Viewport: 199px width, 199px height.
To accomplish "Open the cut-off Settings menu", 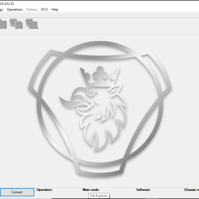I will [2, 10].
